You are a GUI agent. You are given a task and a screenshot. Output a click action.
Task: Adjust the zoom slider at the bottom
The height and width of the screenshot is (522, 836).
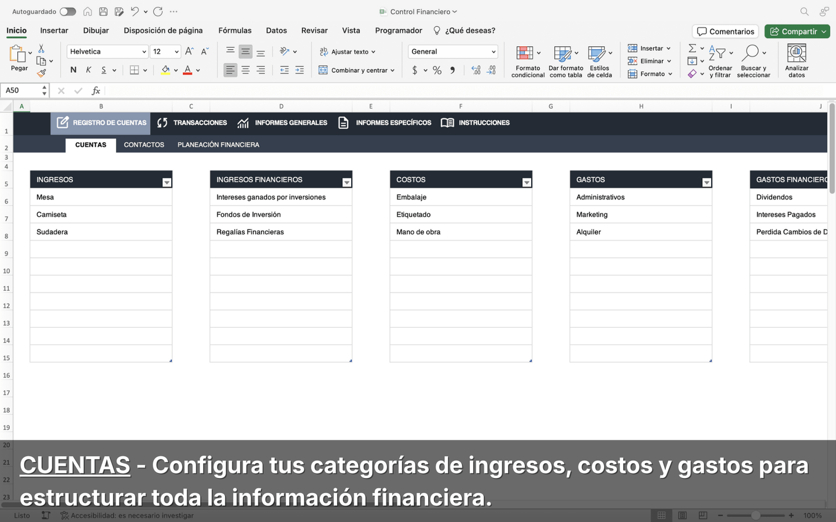(756, 515)
